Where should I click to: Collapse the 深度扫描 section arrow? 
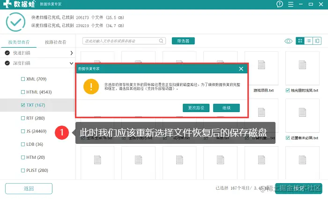pyautogui.click(x=71, y=63)
